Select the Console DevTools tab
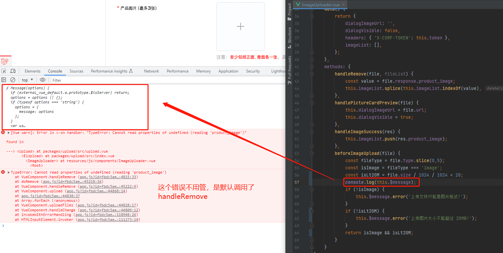Viewport: 503px width, 253px height. tap(55, 71)
